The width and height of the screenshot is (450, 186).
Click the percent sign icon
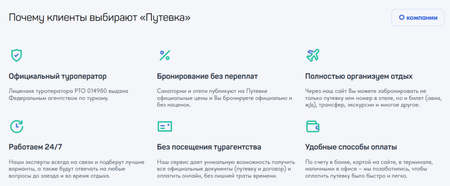click(165, 56)
